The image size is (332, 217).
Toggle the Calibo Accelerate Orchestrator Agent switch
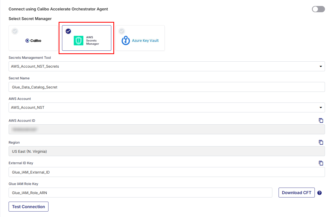click(318, 9)
